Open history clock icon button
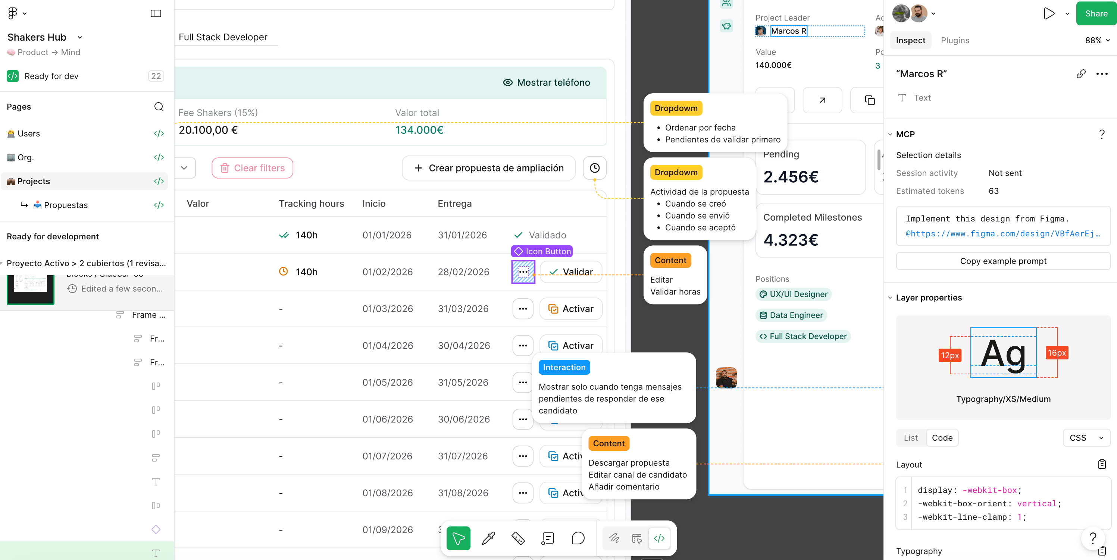Image resolution: width=1117 pixels, height=560 pixels. [594, 168]
